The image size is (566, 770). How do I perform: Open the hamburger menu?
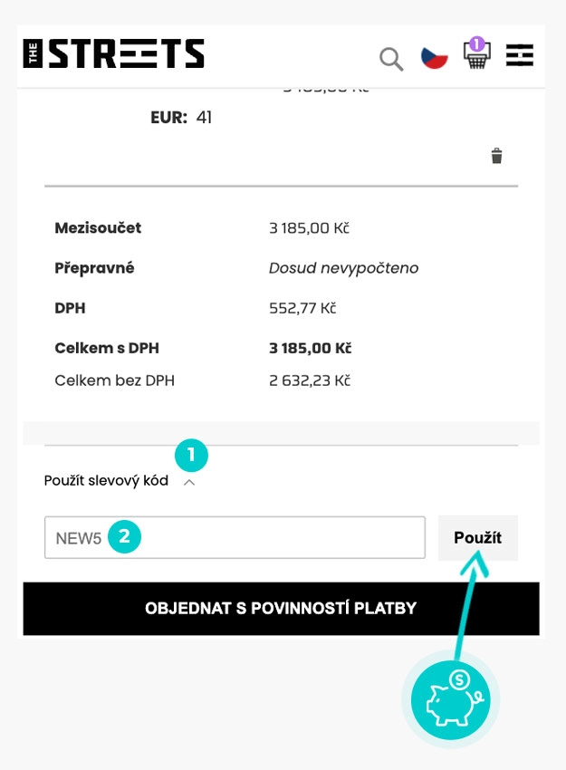pyautogui.click(x=520, y=56)
